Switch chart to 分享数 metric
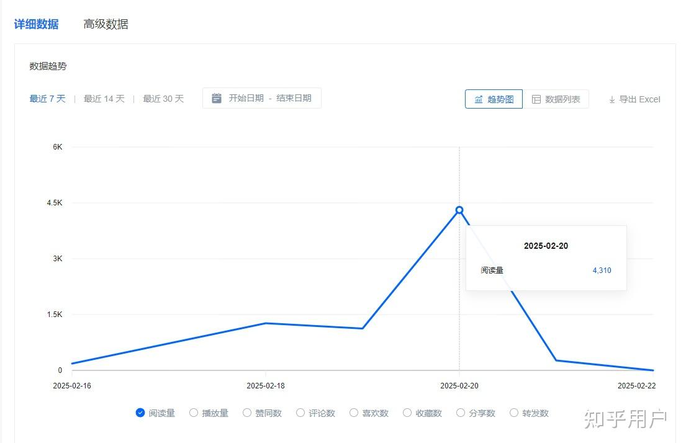Viewport: 686px width, 443px height. [x=461, y=413]
